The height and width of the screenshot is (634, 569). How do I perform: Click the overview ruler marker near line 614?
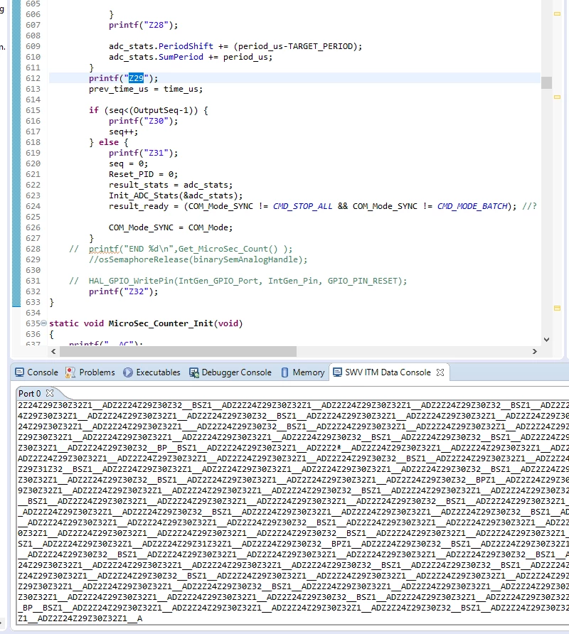tap(557, 97)
